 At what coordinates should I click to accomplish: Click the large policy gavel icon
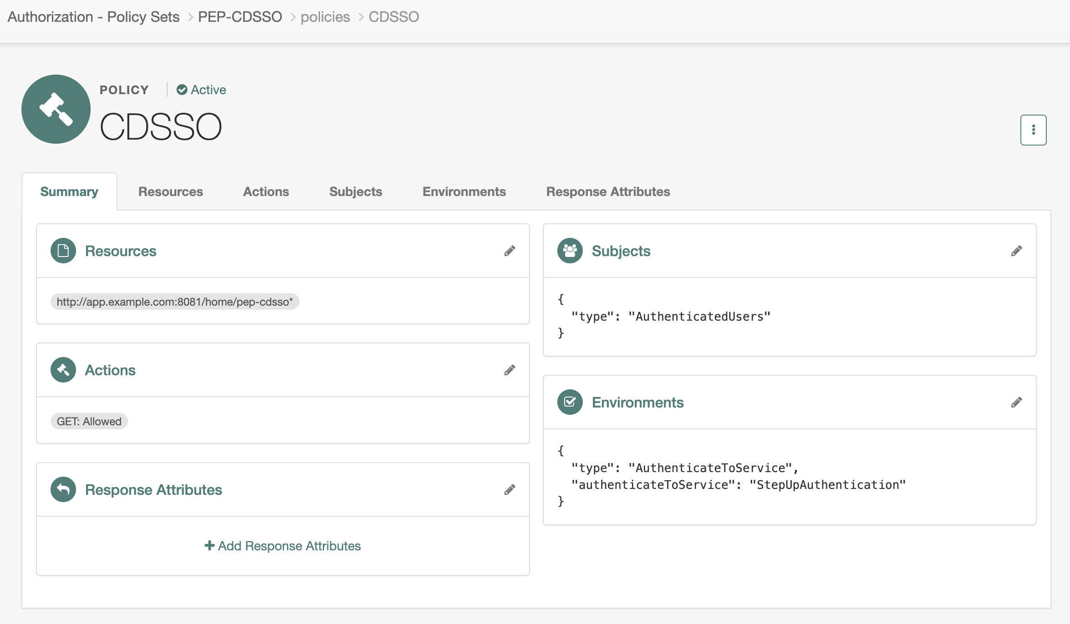coord(56,109)
